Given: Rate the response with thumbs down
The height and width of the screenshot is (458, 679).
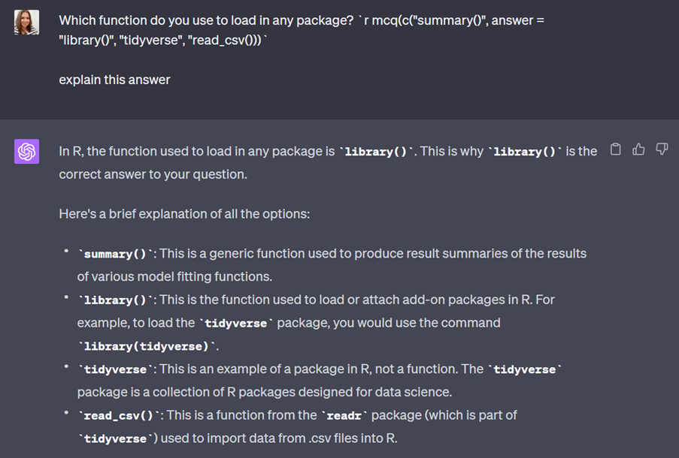Looking at the screenshot, I should click(662, 149).
